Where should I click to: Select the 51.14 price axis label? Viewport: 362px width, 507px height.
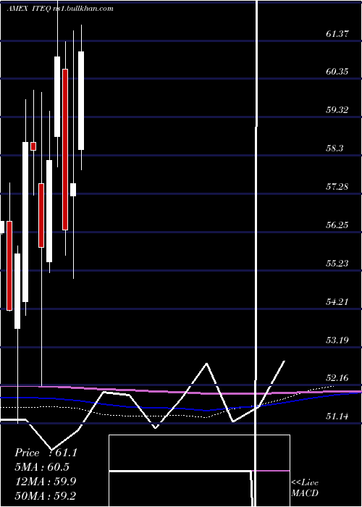click(x=337, y=416)
